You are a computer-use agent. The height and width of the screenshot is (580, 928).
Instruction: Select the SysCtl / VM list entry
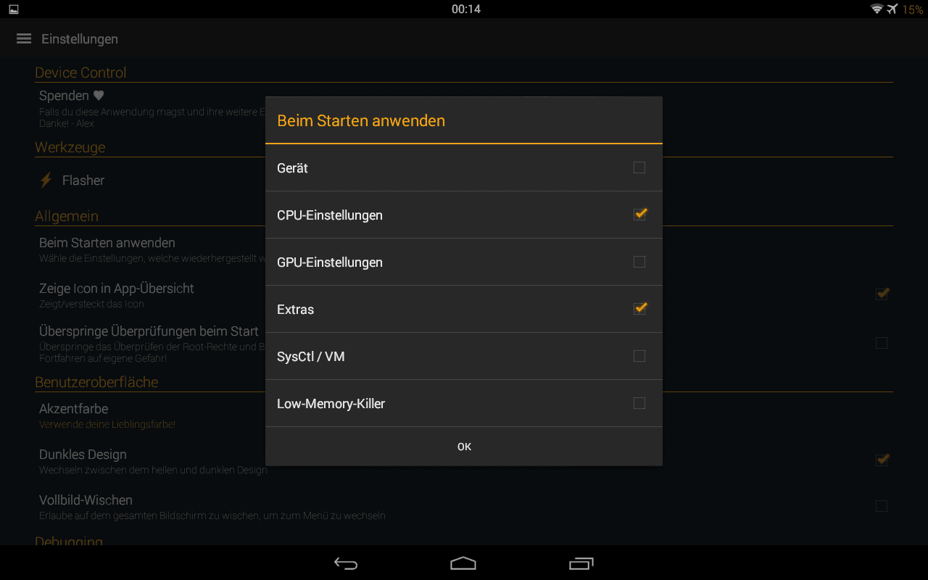click(464, 356)
